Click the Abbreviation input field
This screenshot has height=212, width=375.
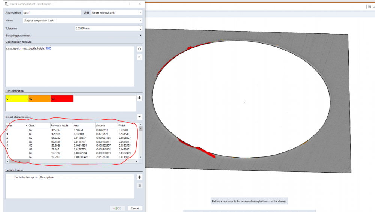tap(52, 12)
